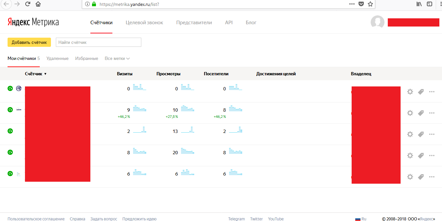Screen dimensions: 442x221
Task: Open settings gear for counter with 6 visits
Action: [x=410, y=177]
